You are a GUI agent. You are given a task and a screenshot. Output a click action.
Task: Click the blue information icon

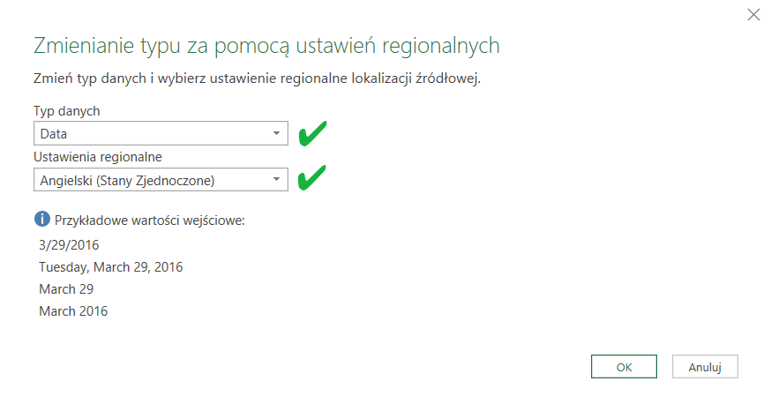pos(41,219)
